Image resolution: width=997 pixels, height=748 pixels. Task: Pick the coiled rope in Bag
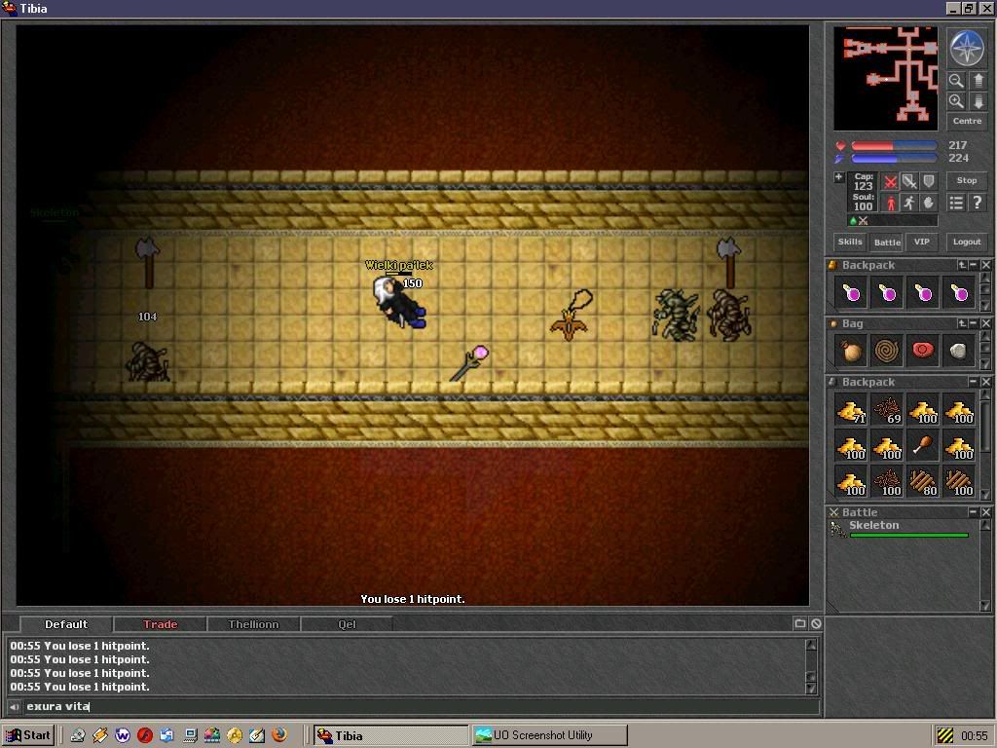(887, 351)
